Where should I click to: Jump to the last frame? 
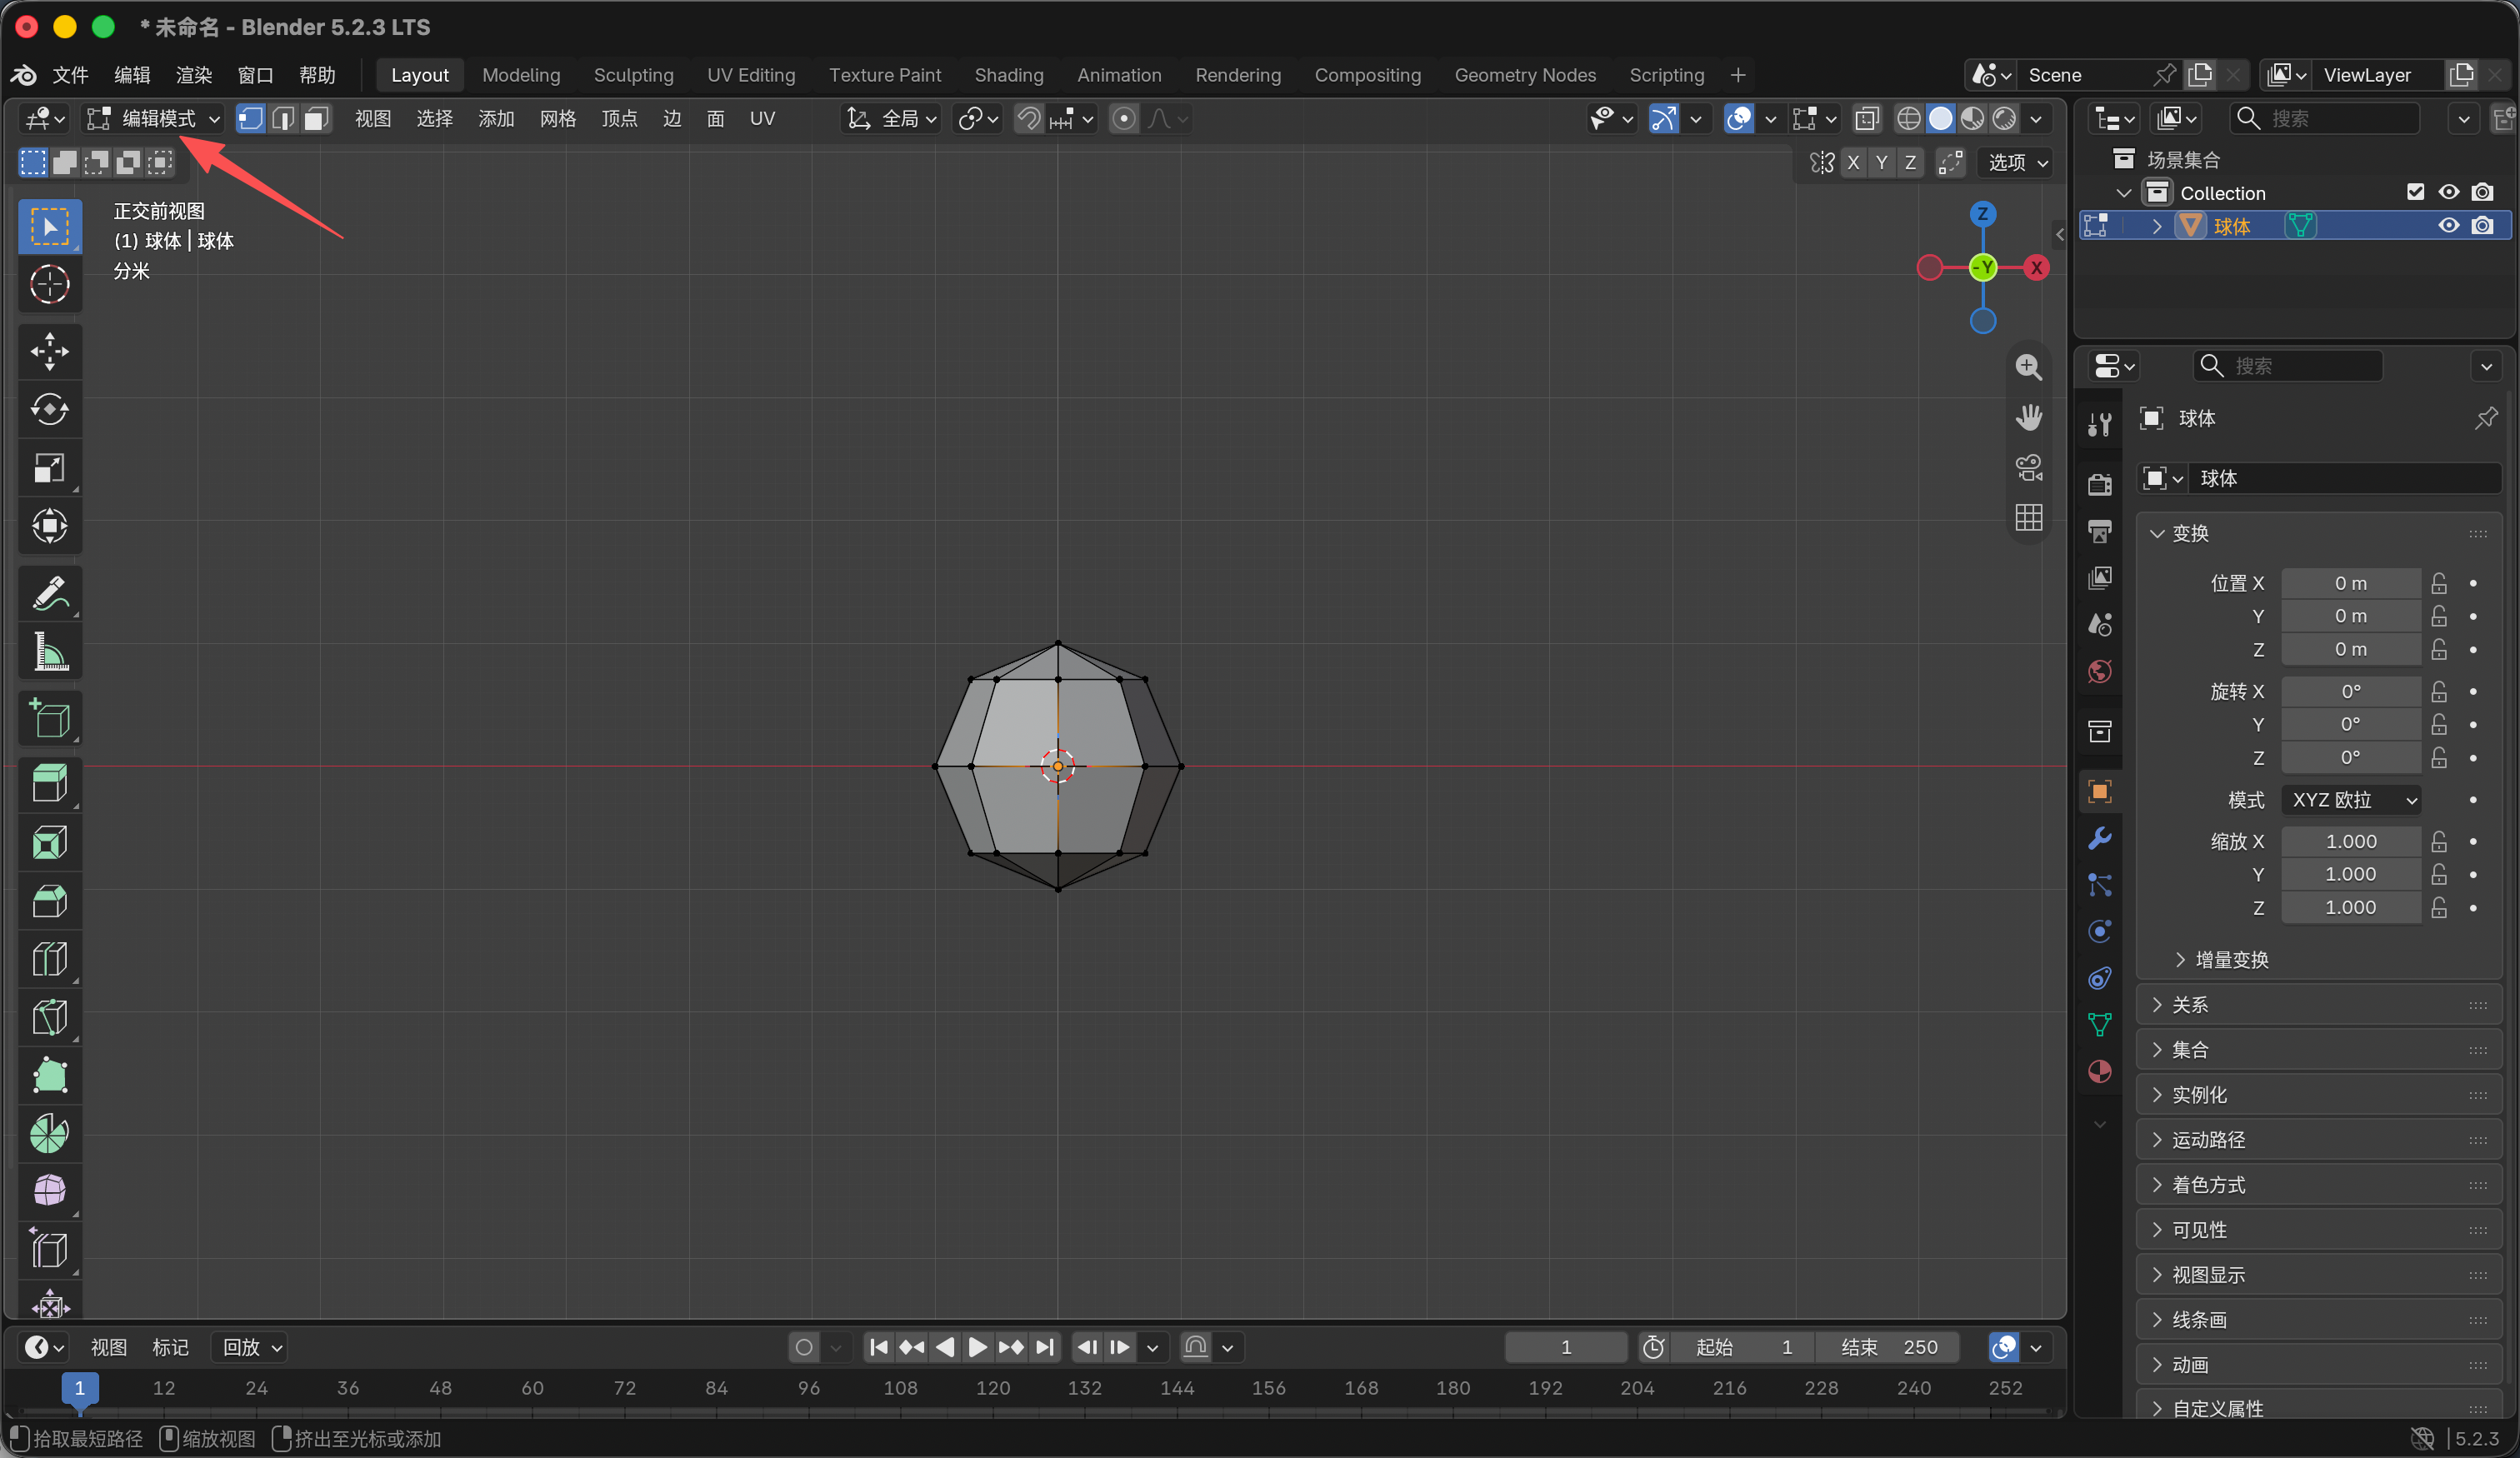click(1045, 1347)
